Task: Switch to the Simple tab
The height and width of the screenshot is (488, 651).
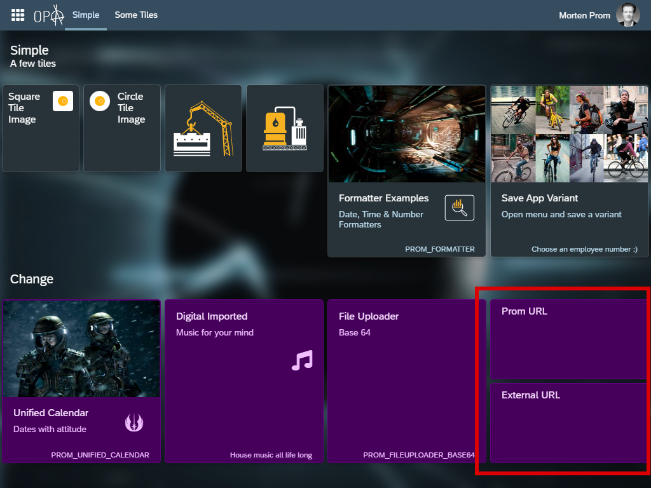Action: 86,15
